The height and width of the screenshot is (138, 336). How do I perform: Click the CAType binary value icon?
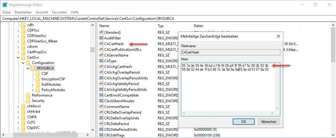(101, 61)
